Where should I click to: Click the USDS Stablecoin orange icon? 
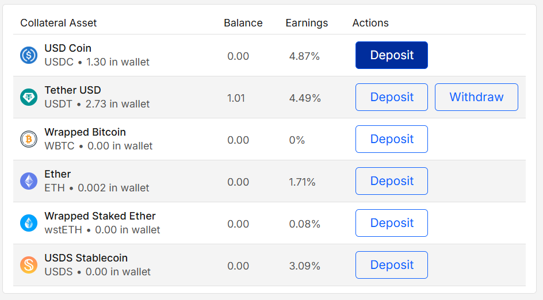tap(29, 265)
